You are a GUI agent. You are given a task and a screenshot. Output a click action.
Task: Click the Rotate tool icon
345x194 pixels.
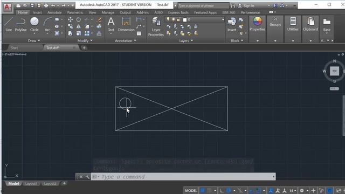coord(79,19)
